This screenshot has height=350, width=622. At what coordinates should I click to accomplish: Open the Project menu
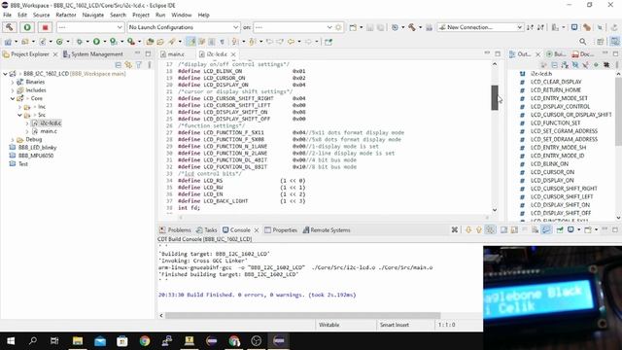tap(141, 15)
